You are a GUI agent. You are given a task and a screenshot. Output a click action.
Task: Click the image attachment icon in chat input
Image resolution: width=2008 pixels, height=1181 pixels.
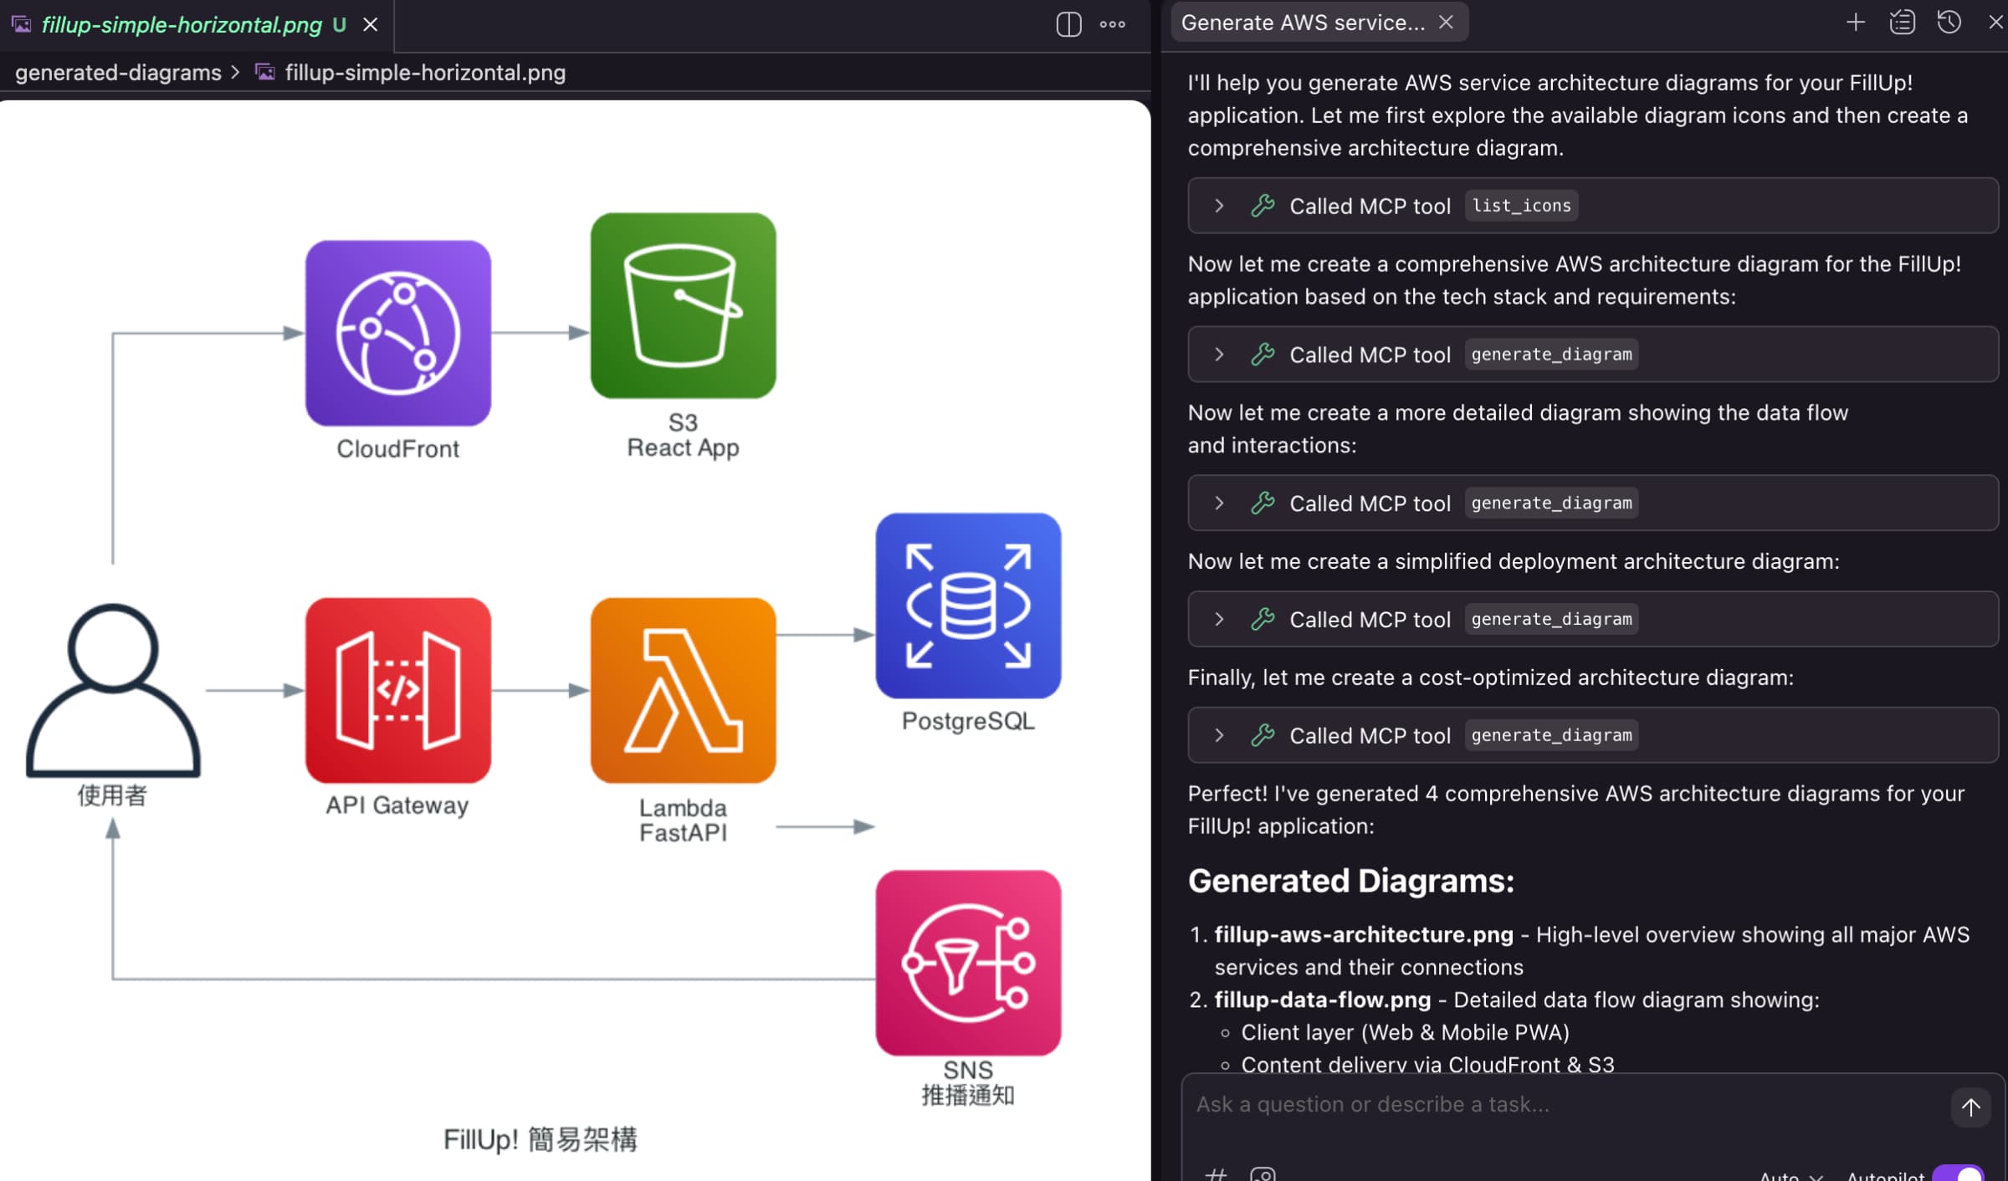(1263, 1173)
